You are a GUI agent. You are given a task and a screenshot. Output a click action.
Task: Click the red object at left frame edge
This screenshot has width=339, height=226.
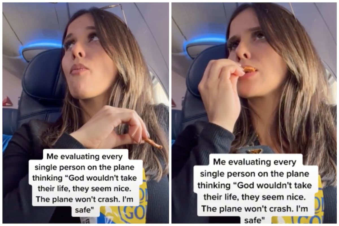click(x=7, y=102)
